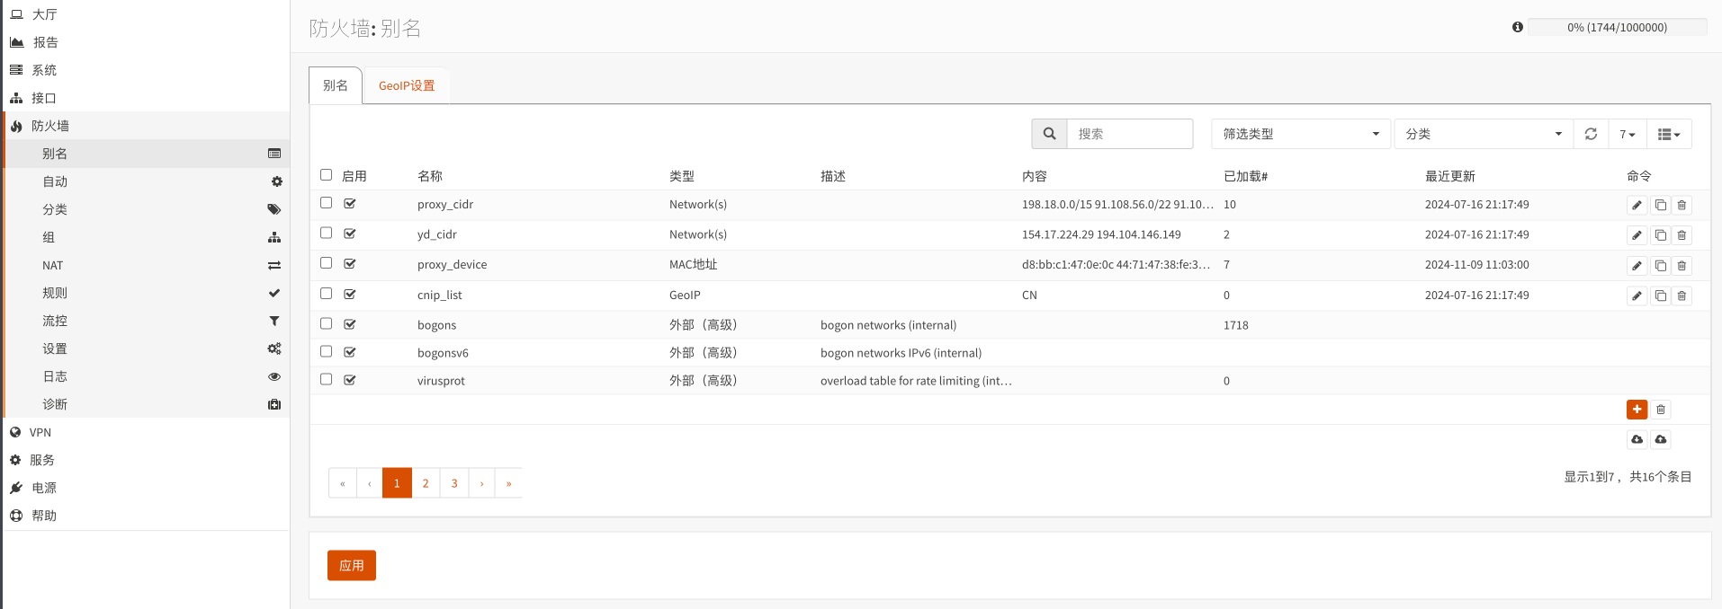
Task: Edit the cnip_list alias
Action: pos(1637,296)
